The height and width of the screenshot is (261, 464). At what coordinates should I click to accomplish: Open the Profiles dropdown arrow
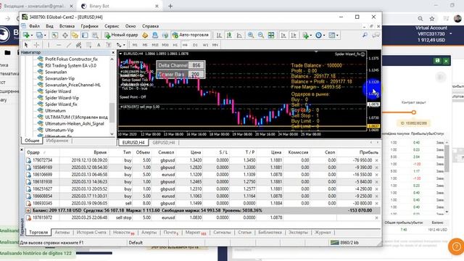click(x=45, y=36)
